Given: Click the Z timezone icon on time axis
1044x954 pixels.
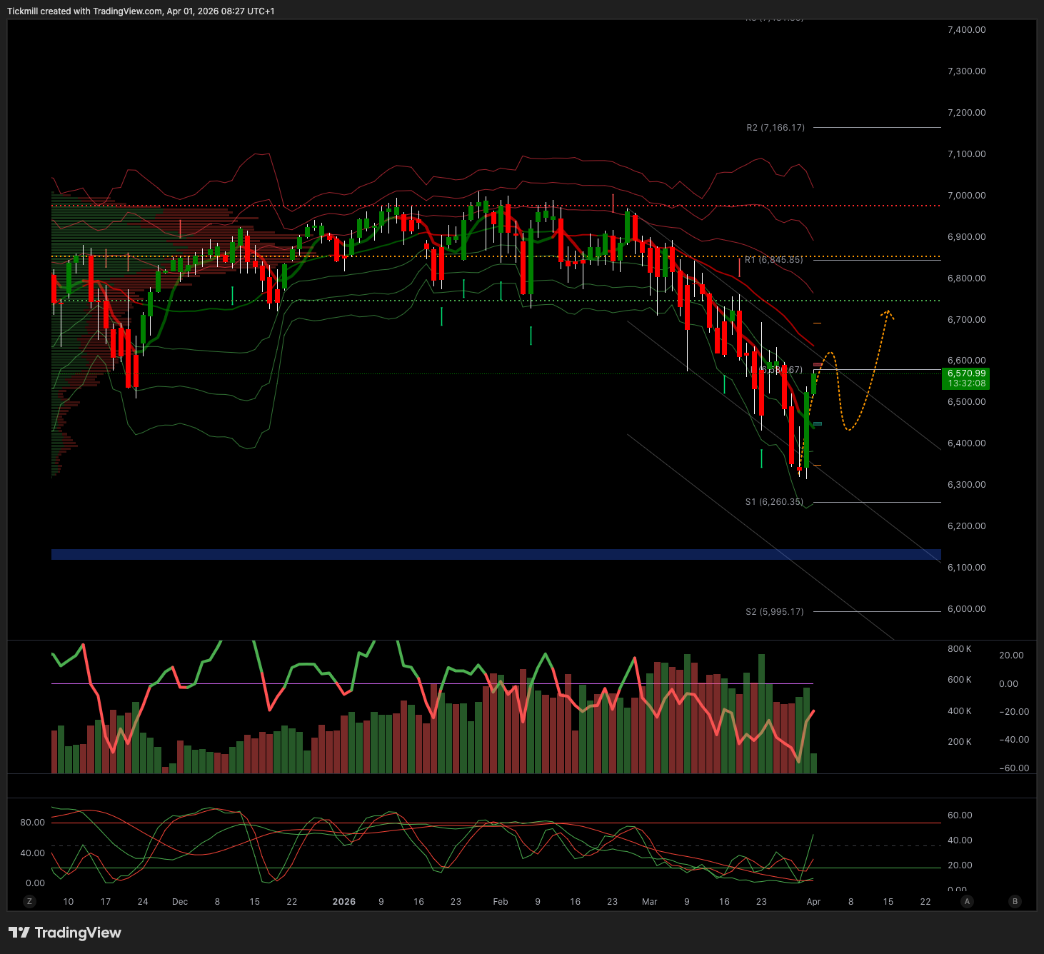Looking at the screenshot, I should point(29,901).
